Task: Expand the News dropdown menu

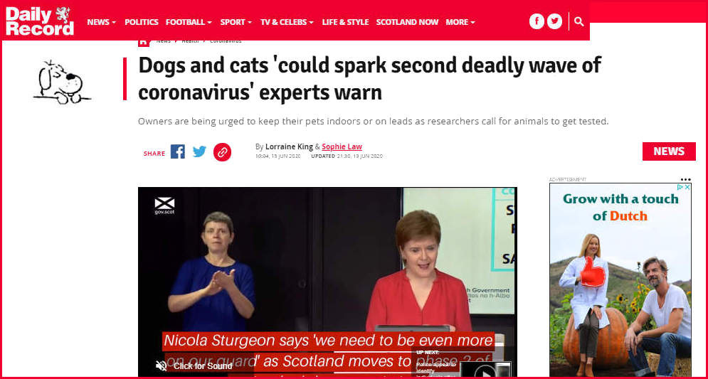Action: coord(102,21)
